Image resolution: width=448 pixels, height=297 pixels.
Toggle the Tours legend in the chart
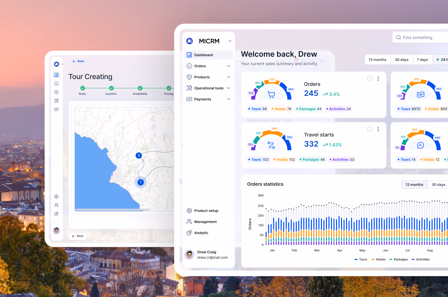click(x=361, y=259)
